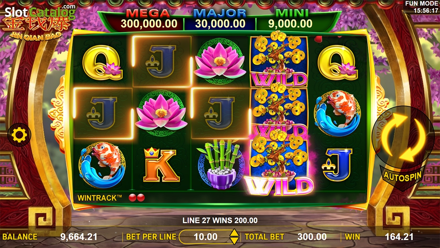Select the 10.00 bet per line field
The width and height of the screenshot is (440, 248).
(205, 237)
